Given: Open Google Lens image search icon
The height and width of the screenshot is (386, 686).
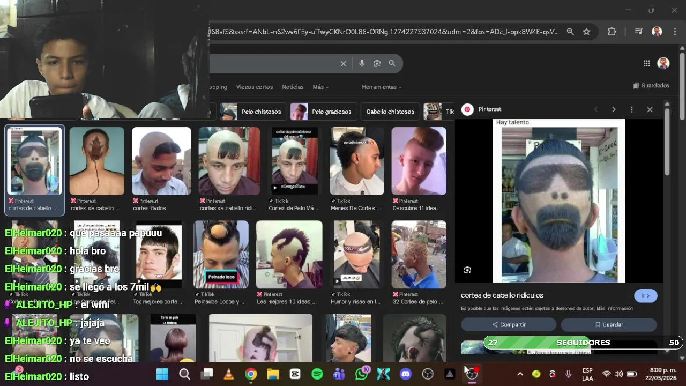Looking at the screenshot, I should tap(377, 63).
